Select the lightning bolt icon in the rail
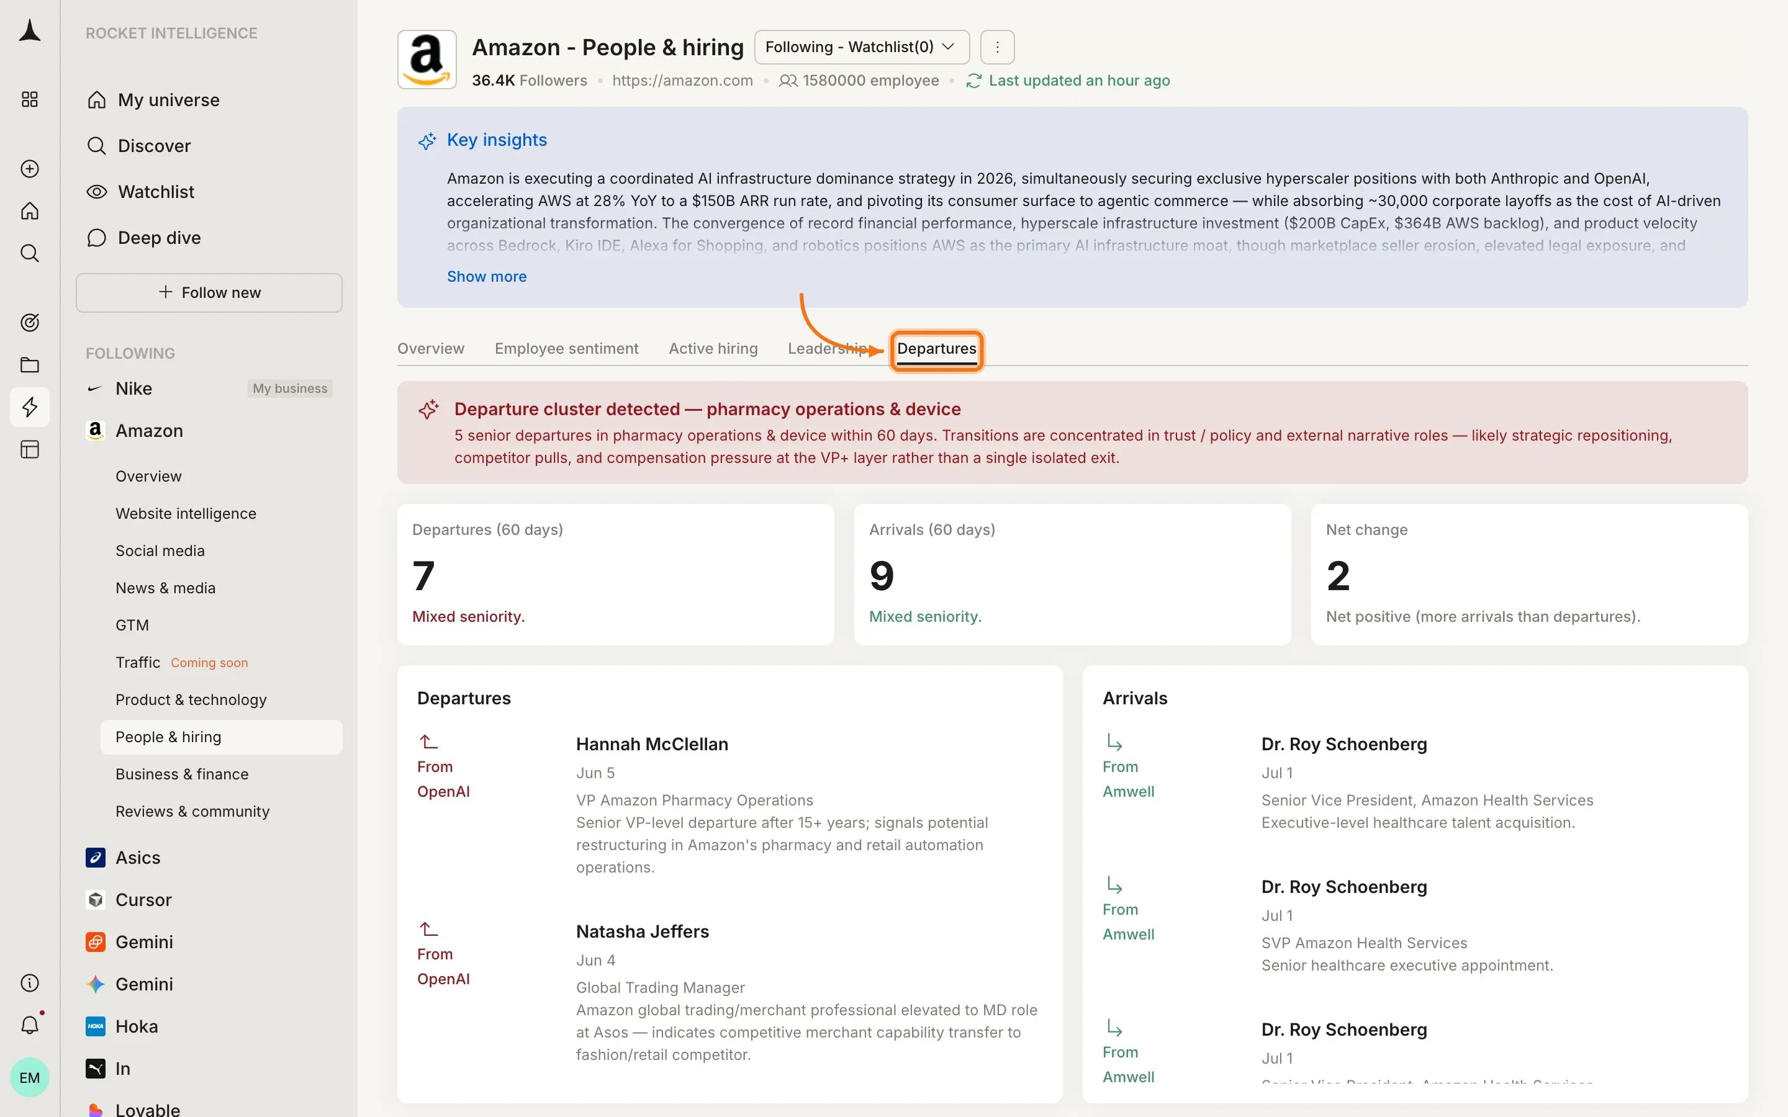This screenshot has height=1117, width=1788. click(x=30, y=407)
